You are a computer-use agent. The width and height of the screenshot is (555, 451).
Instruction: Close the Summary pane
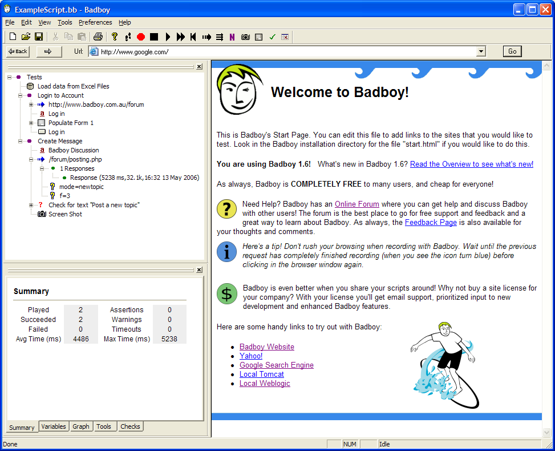(199, 270)
